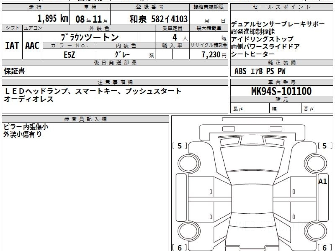Click the 検査員記入欄 header
Screen dimensions: 335x251
tap(85, 119)
